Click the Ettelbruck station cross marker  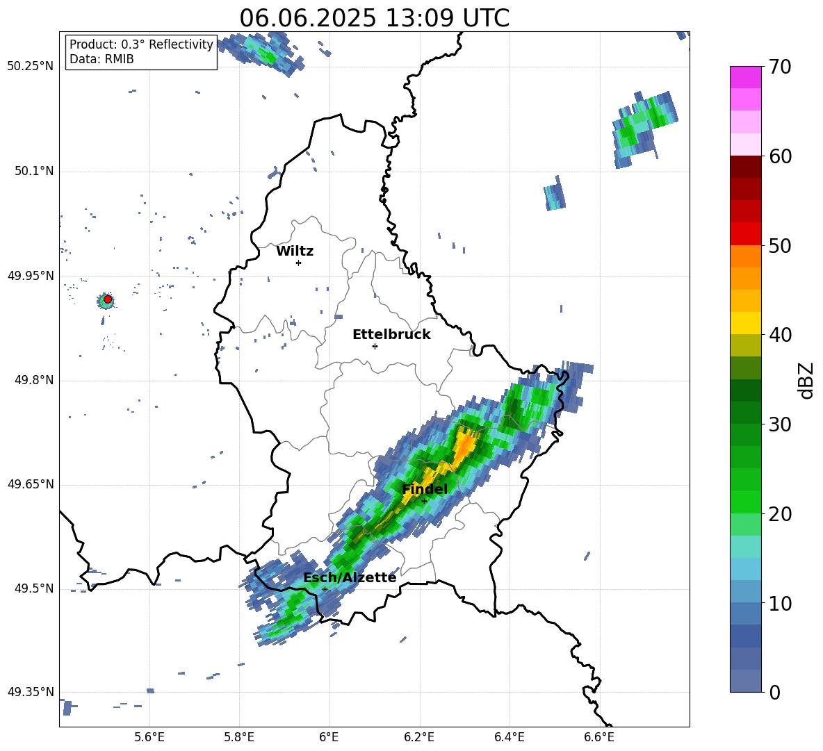pyautogui.click(x=375, y=346)
